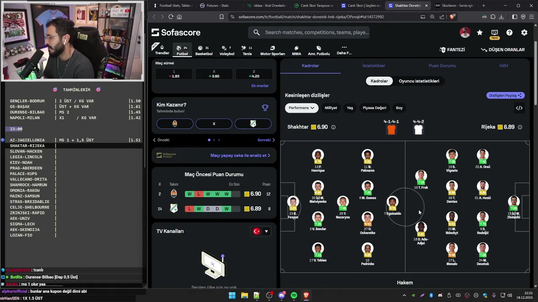Click the Brave Shields icon in address bar
Image resolution: width=538 pixels, height=302 pixels.
tap(452, 17)
